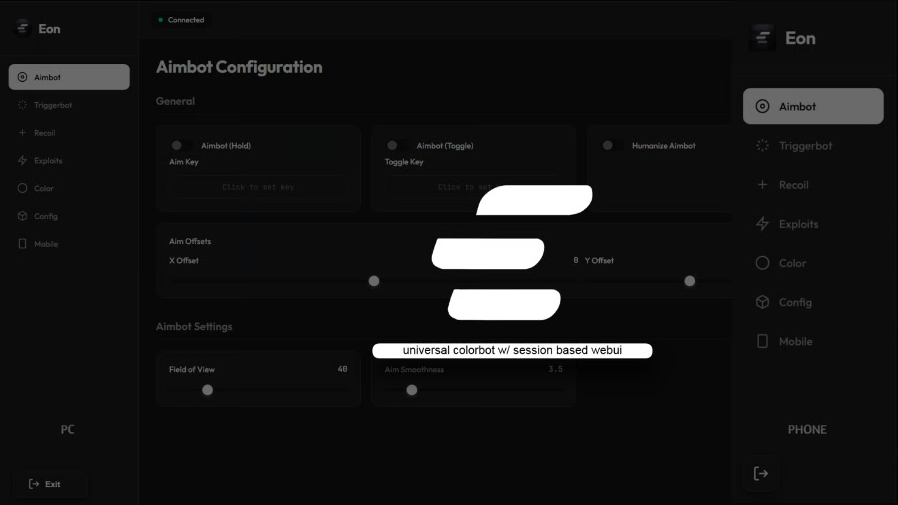Image resolution: width=898 pixels, height=505 pixels.
Task: Click the Recoil plus icon in PC sidebar
Action: tap(22, 132)
